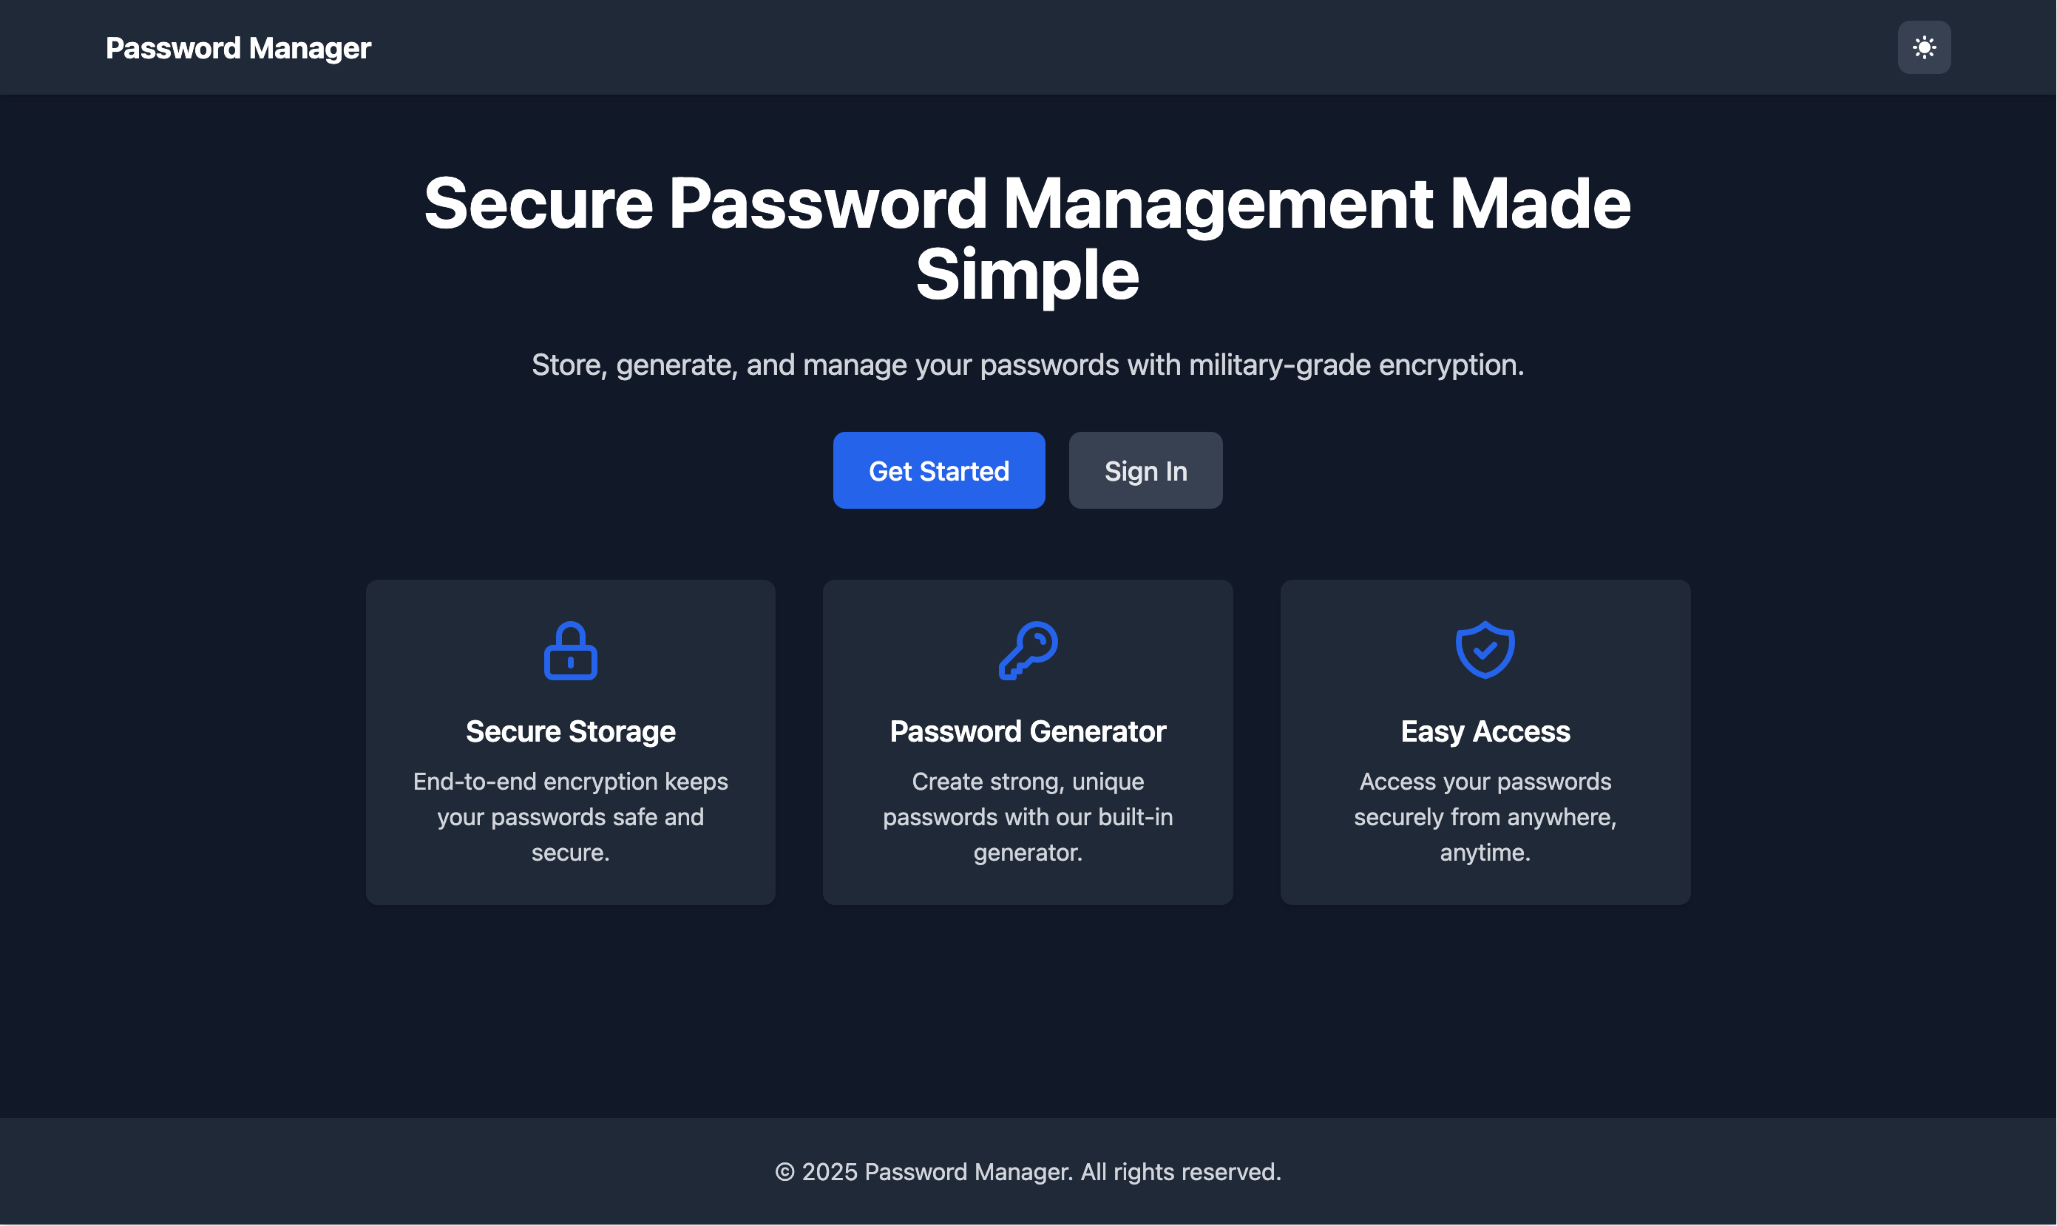Screen dimensions: 2057x1226
Task: Click the copyright symbol in the footer
Action: click(x=784, y=1172)
